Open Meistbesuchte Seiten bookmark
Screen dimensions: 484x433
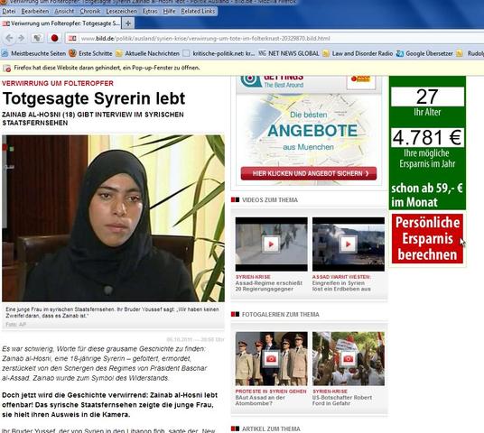click(x=34, y=53)
